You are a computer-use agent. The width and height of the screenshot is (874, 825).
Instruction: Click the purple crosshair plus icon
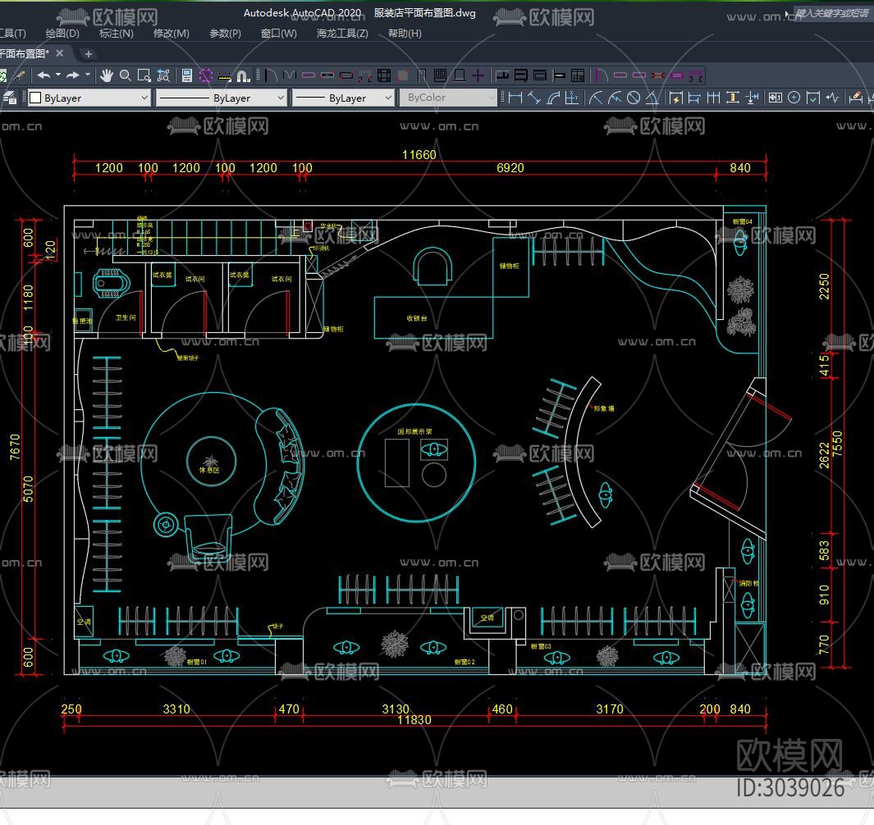click(x=478, y=75)
